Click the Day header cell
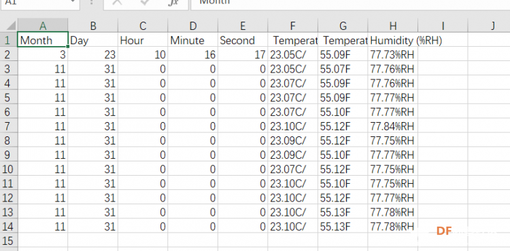 [93, 40]
